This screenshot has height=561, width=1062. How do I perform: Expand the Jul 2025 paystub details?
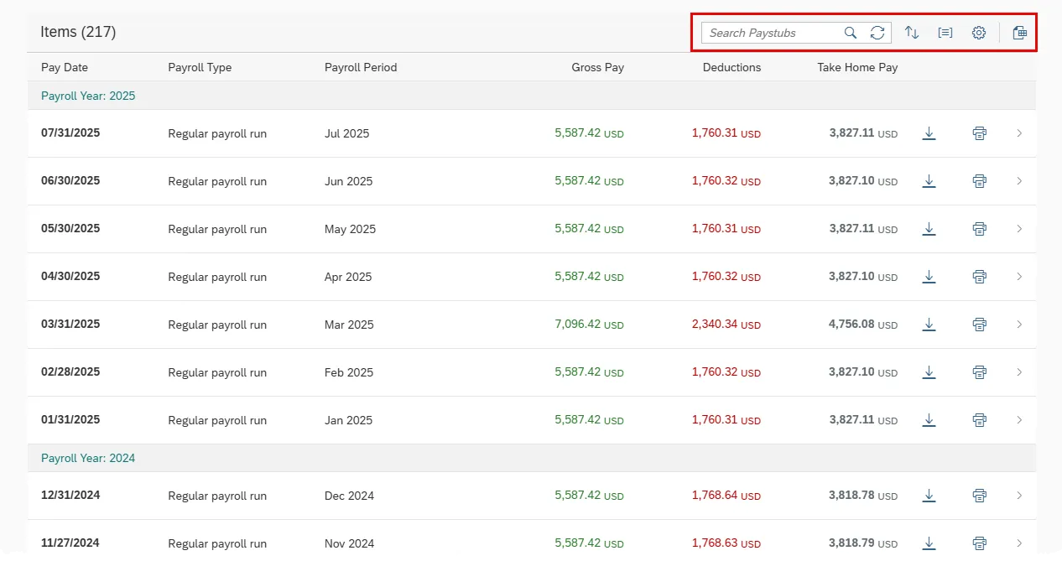(x=1019, y=133)
